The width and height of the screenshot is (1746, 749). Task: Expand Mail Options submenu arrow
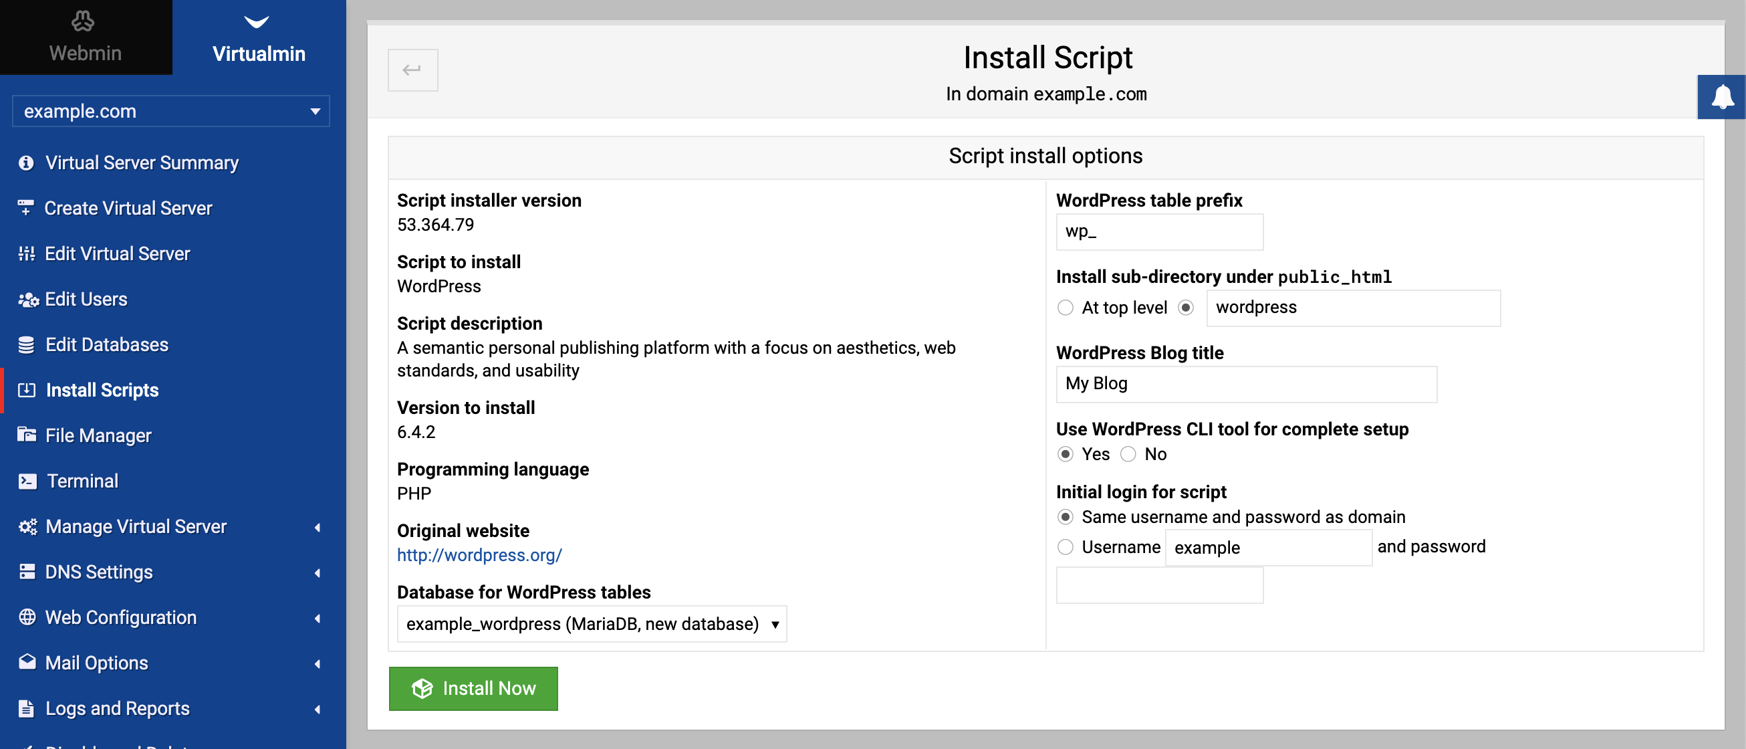click(x=318, y=663)
